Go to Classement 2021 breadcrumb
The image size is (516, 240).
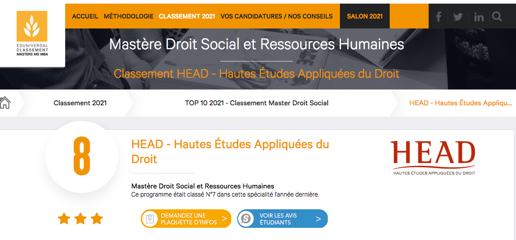[x=80, y=103]
